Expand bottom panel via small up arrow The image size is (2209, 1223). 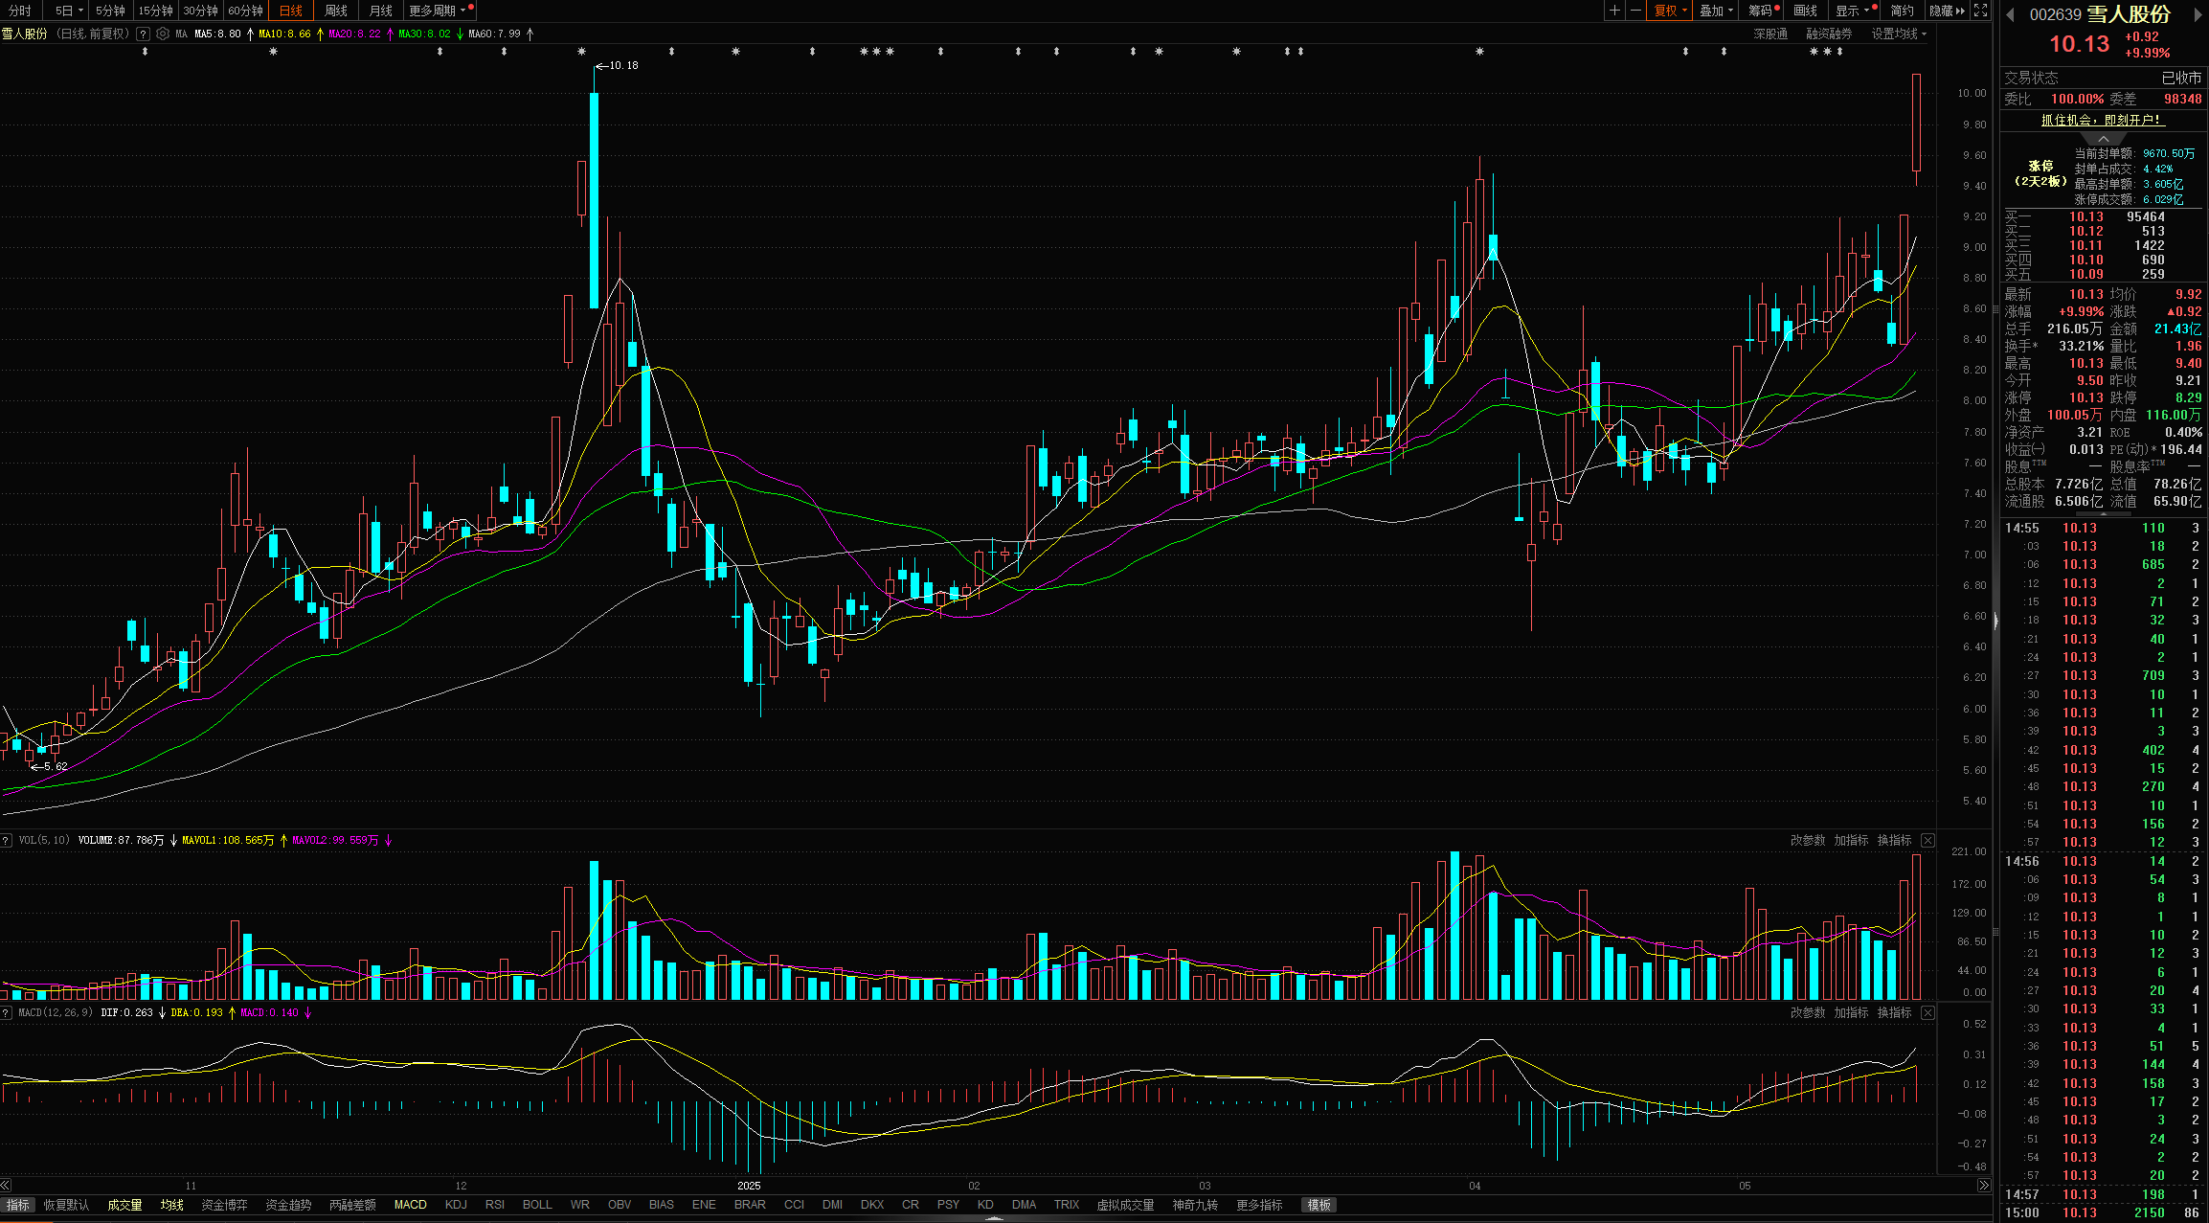[x=994, y=1218]
